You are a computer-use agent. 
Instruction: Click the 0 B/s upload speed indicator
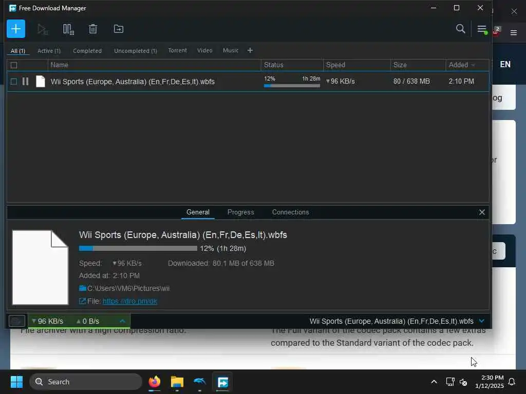click(87, 321)
